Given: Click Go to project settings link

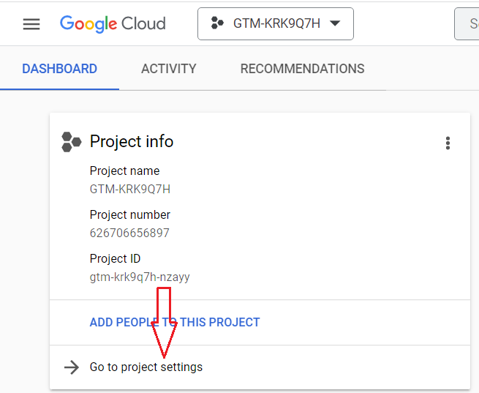Looking at the screenshot, I should point(146,367).
